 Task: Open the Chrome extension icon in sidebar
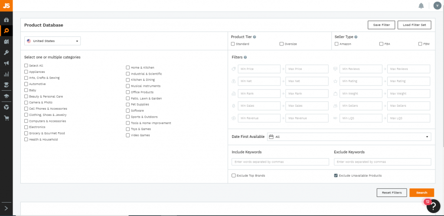coord(6,107)
